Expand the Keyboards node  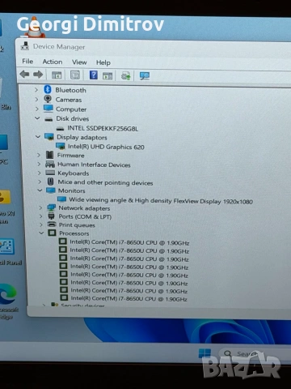tap(39, 173)
